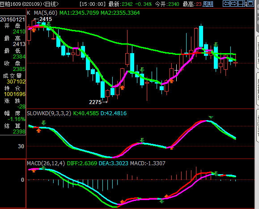Click the green MA1 value legend
This screenshot has width=259, height=209.
[x=79, y=13]
